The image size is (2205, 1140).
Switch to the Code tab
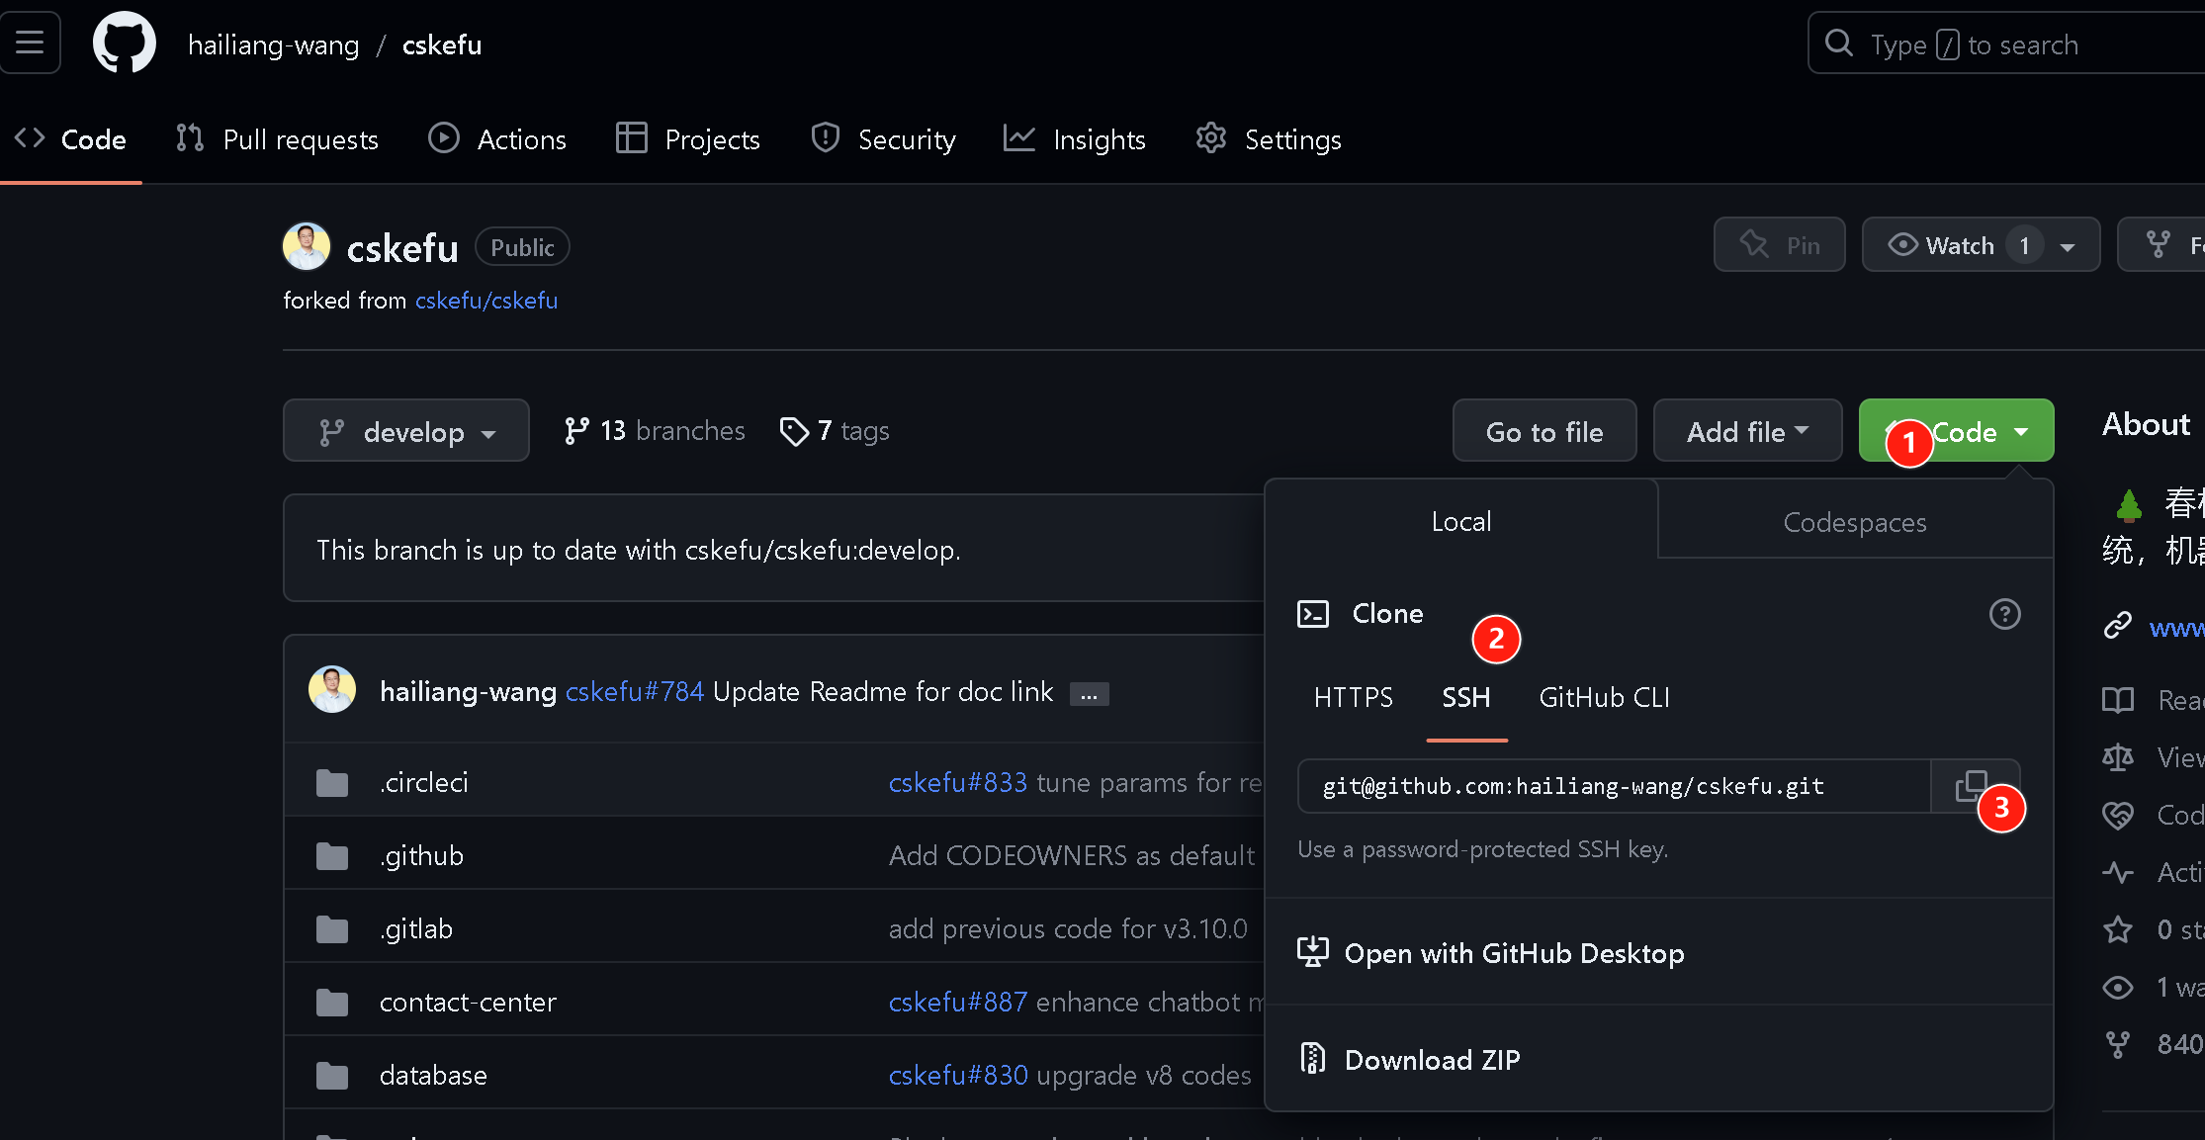(x=71, y=139)
